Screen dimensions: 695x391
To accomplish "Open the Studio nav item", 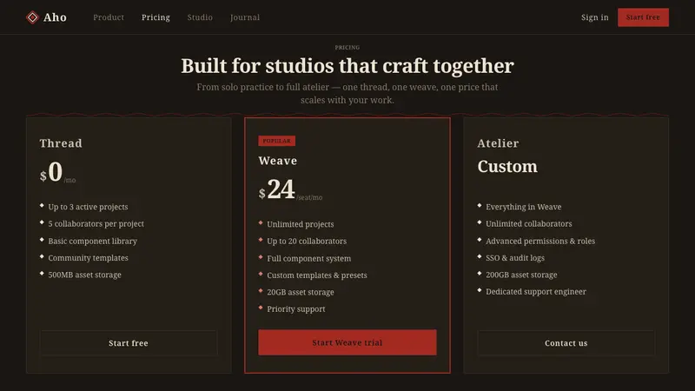I will pos(200,17).
